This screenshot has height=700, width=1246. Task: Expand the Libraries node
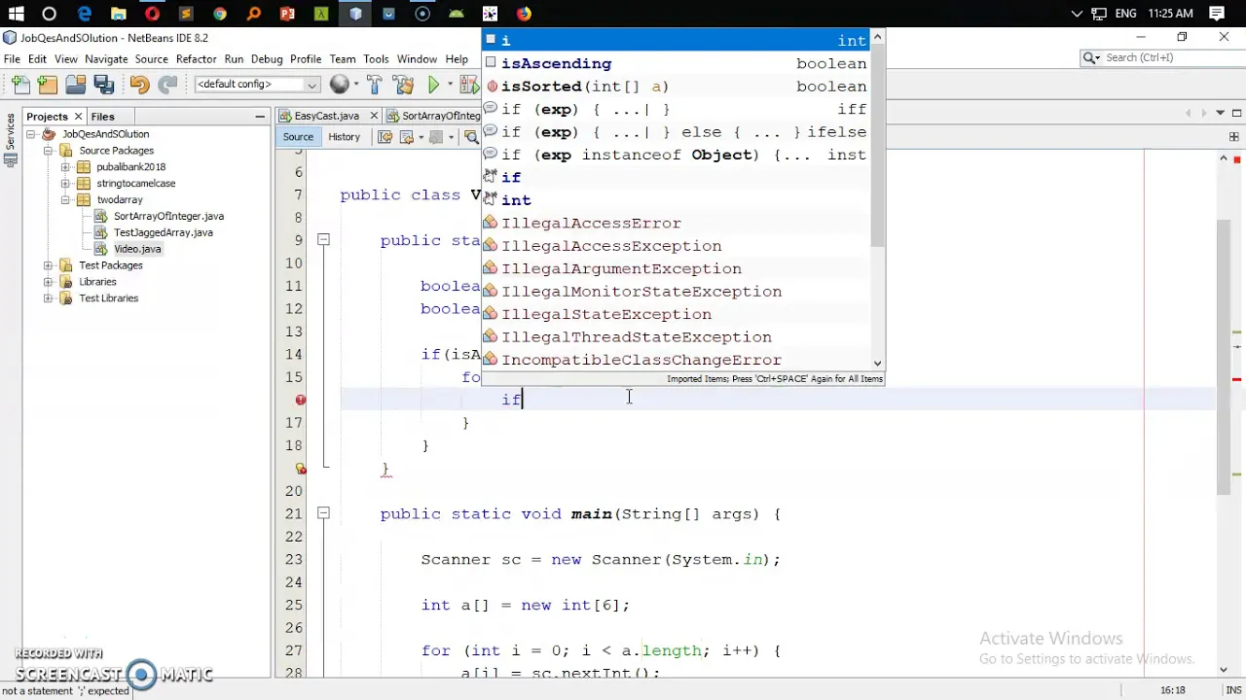tap(48, 282)
